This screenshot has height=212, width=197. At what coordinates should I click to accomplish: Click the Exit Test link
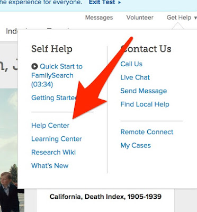point(102,2)
